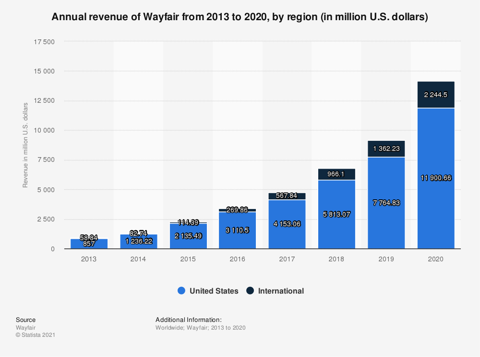Toggle the International legend series
480x357 pixels.
coord(275,291)
